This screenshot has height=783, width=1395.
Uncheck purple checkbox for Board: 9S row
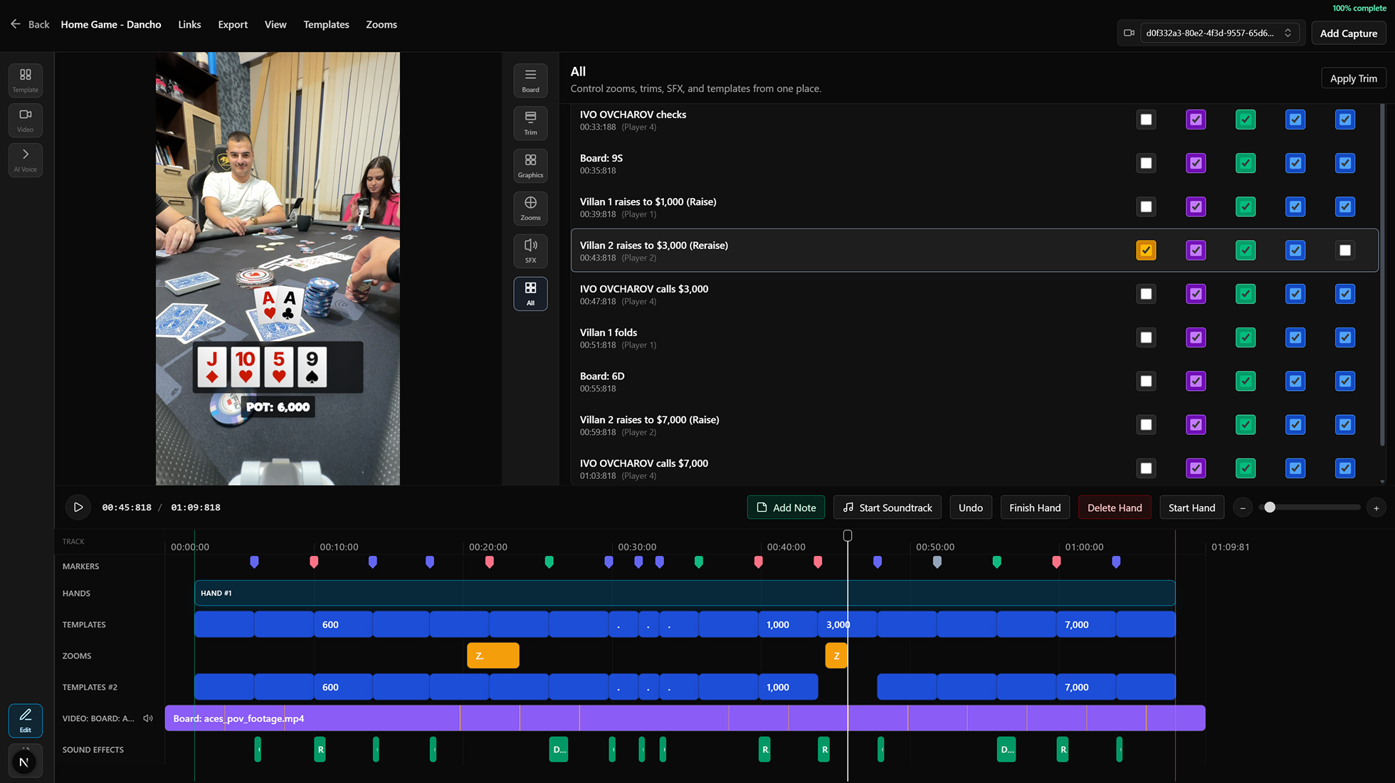click(1196, 163)
